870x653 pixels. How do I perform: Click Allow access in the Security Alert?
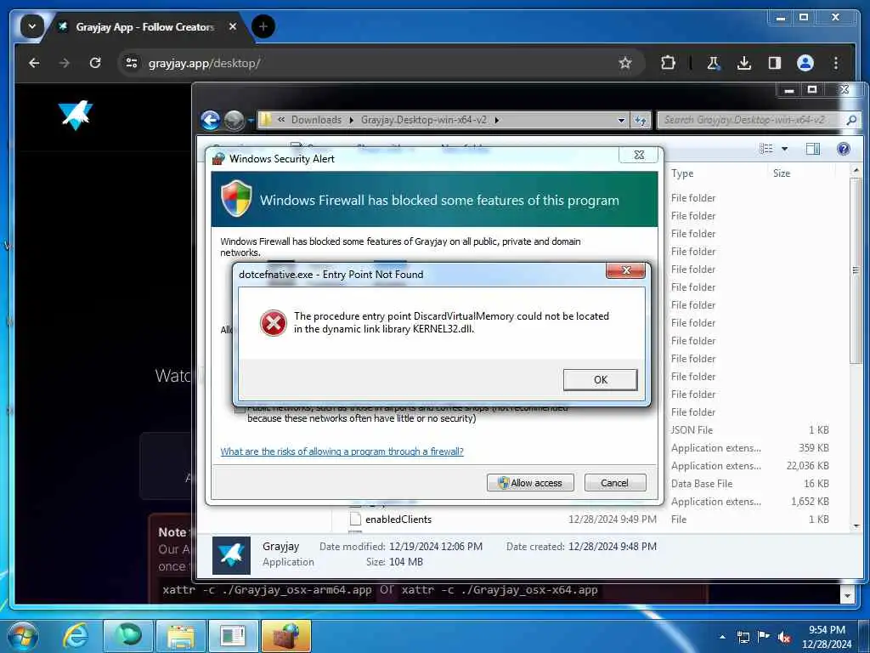(x=530, y=483)
